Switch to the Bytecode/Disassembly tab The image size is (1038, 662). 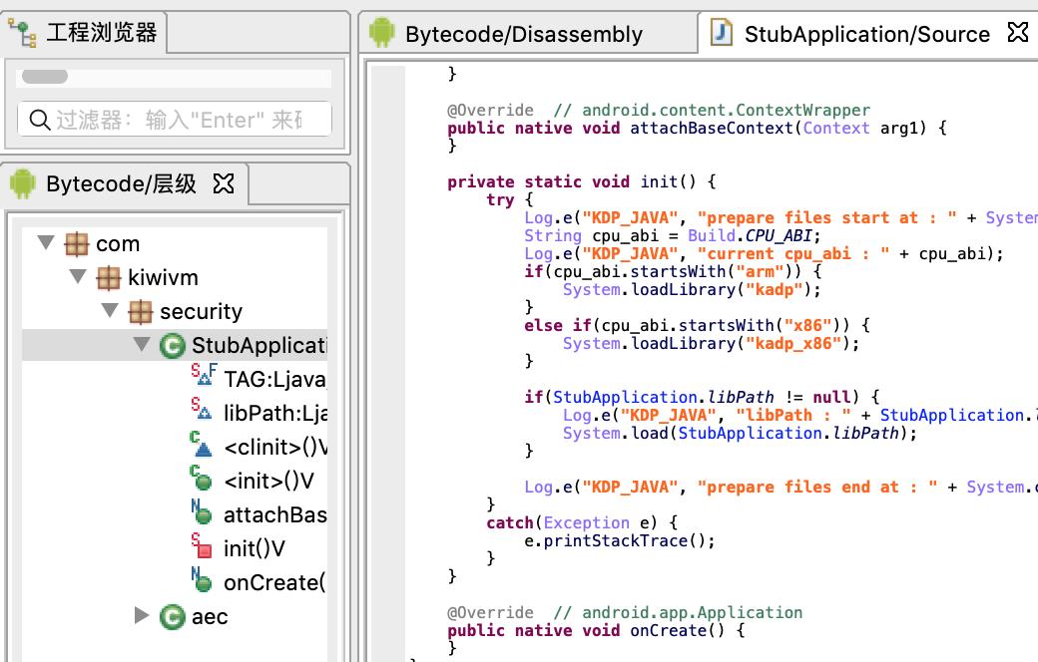point(523,34)
